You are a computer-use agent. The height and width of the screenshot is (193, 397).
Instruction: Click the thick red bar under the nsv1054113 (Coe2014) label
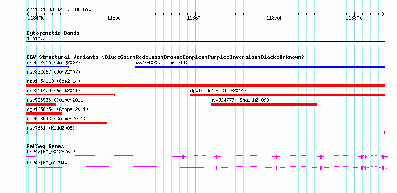[206, 86]
